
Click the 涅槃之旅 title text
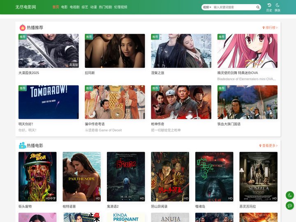pyautogui.click(x=157, y=73)
